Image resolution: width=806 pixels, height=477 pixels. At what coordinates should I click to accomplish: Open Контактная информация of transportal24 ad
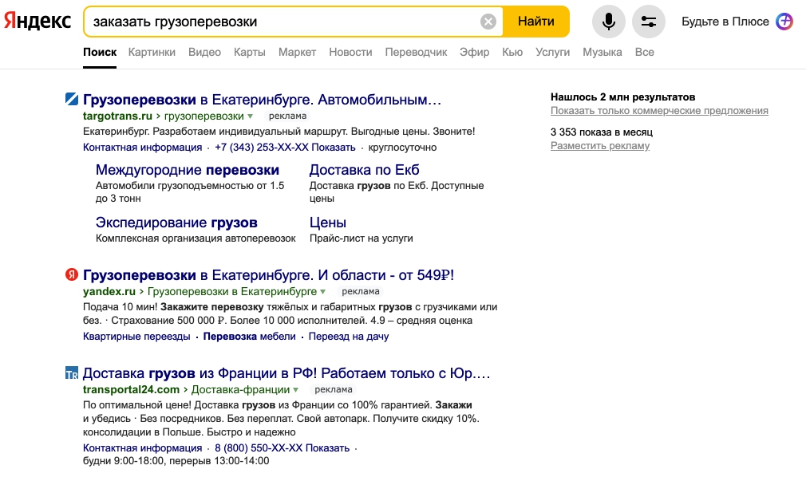[x=142, y=448]
